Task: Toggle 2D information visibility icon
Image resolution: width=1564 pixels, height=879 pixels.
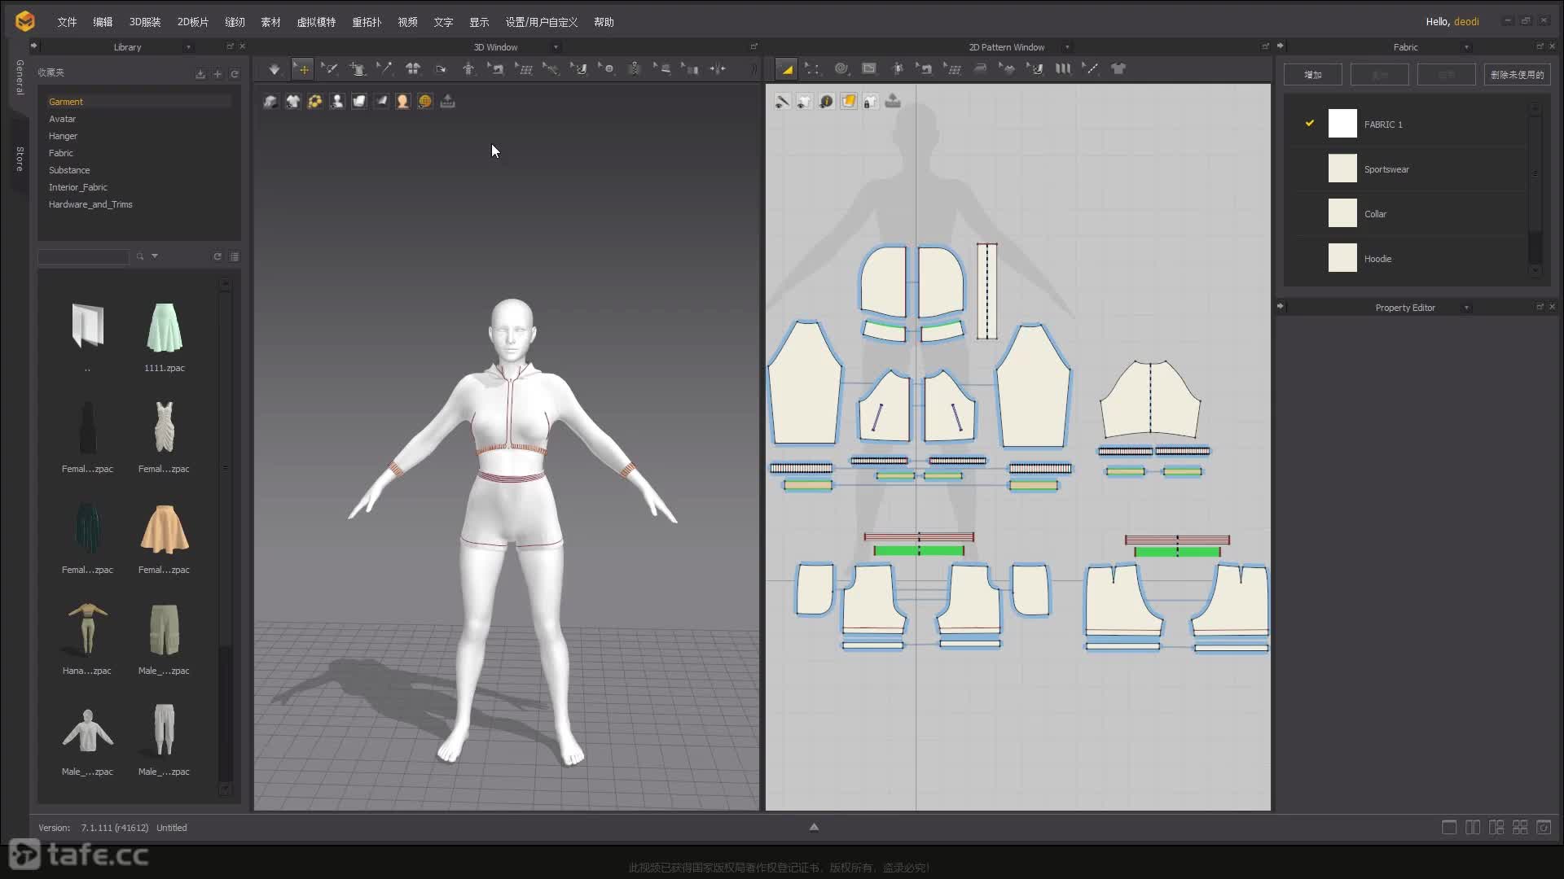Action: pyautogui.click(x=826, y=102)
